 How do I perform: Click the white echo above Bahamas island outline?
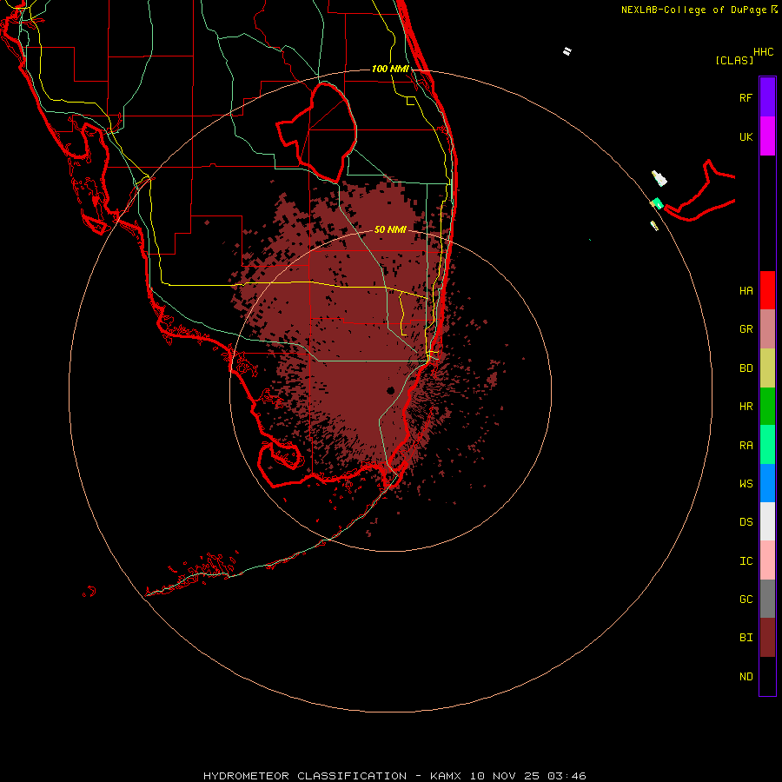pyautogui.click(x=659, y=178)
